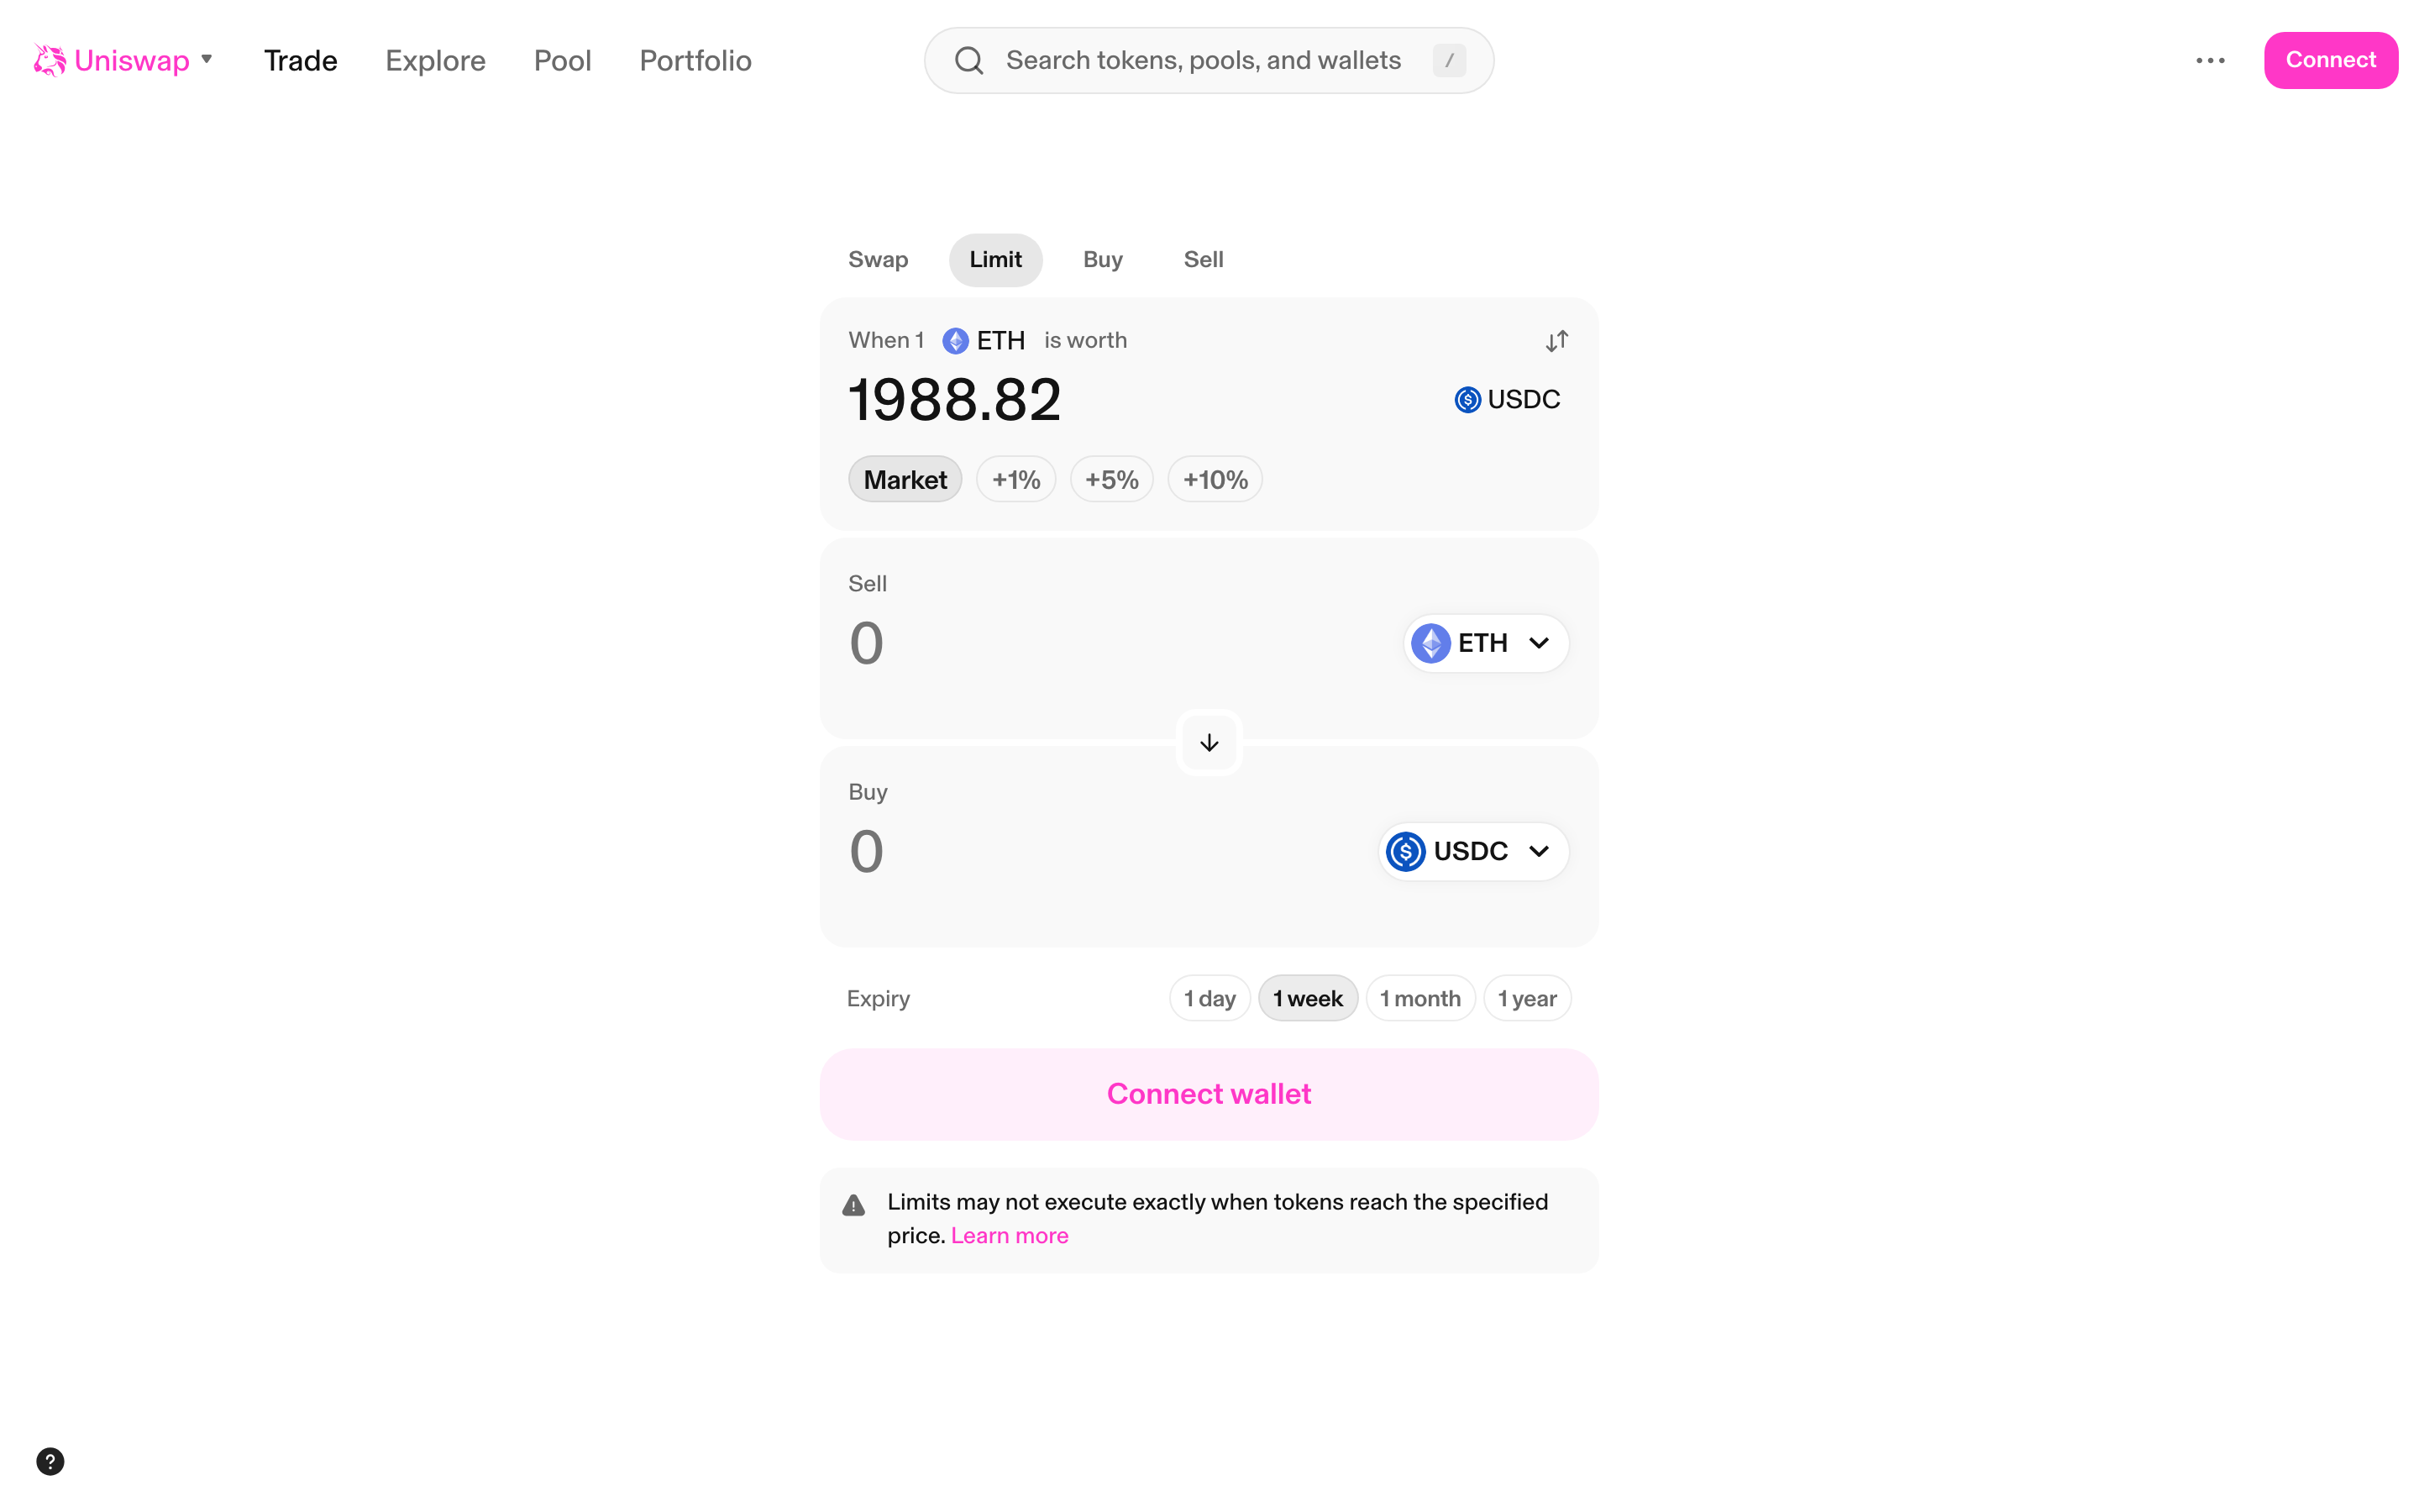
Task: Expand the Uniswap logo chevron menu
Action: click(x=207, y=60)
